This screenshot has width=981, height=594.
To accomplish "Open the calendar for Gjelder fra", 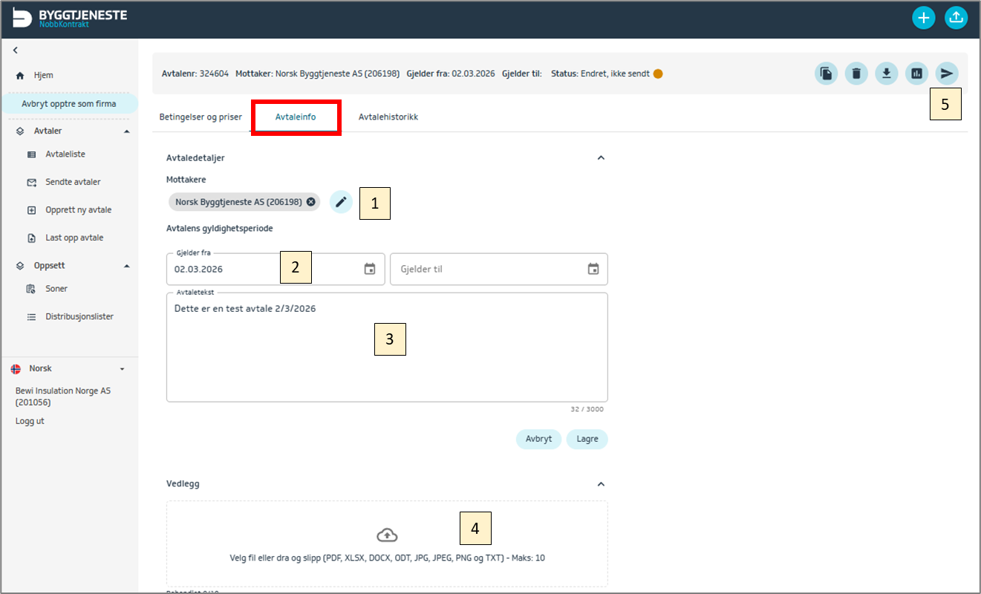I will [x=370, y=269].
